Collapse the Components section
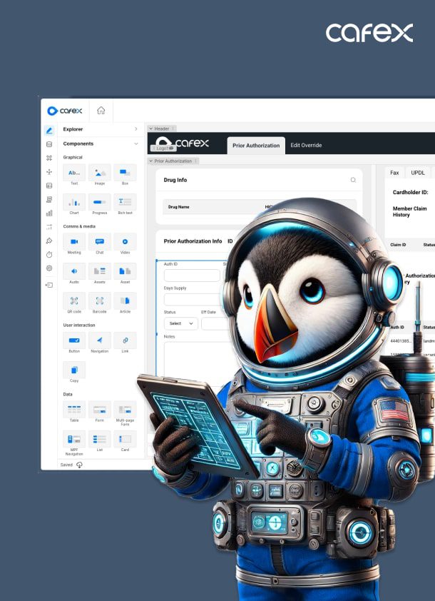This screenshot has width=435, height=601. pyautogui.click(x=135, y=143)
